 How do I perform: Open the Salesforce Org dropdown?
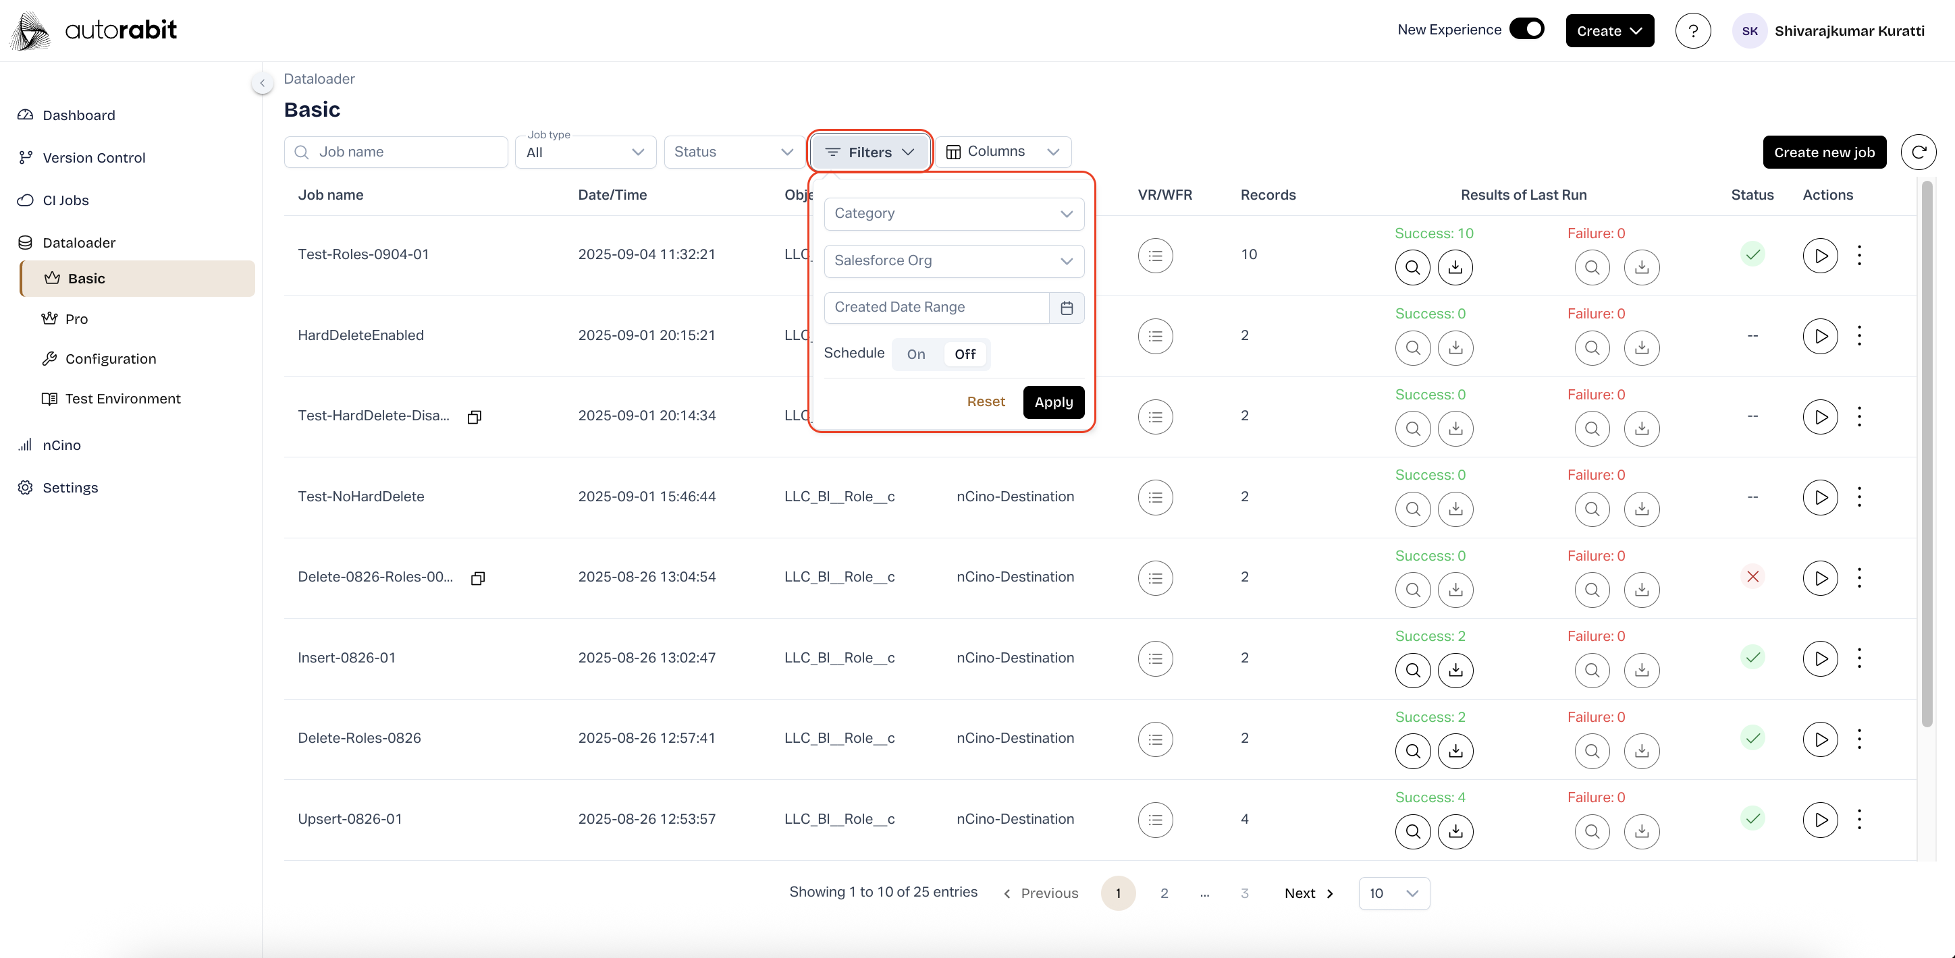[953, 261]
